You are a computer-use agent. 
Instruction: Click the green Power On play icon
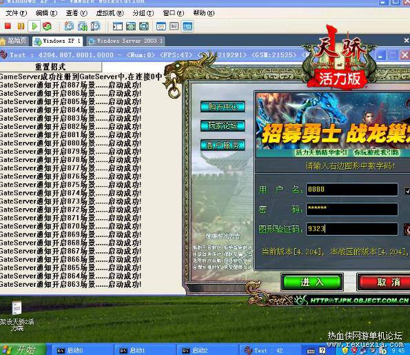click(x=34, y=26)
